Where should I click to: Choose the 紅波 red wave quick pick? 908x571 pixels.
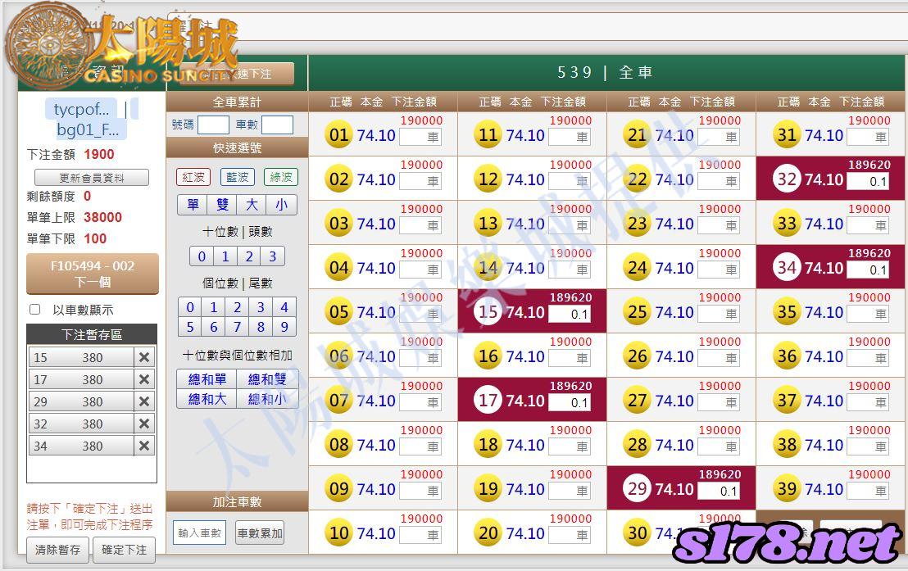point(193,177)
